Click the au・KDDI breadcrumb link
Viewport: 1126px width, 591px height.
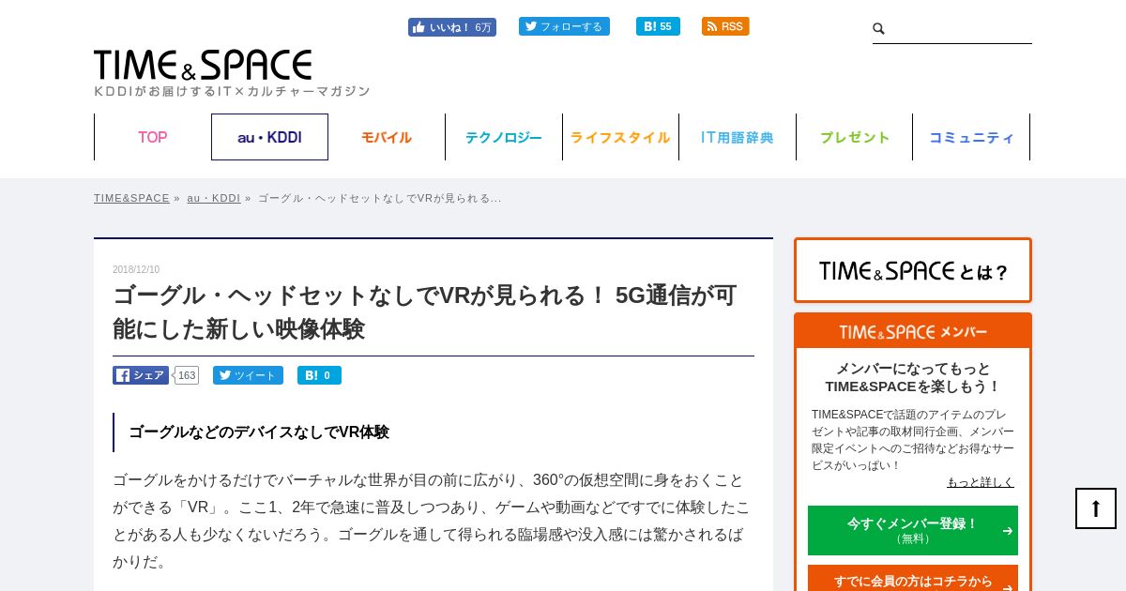pyautogui.click(x=214, y=198)
